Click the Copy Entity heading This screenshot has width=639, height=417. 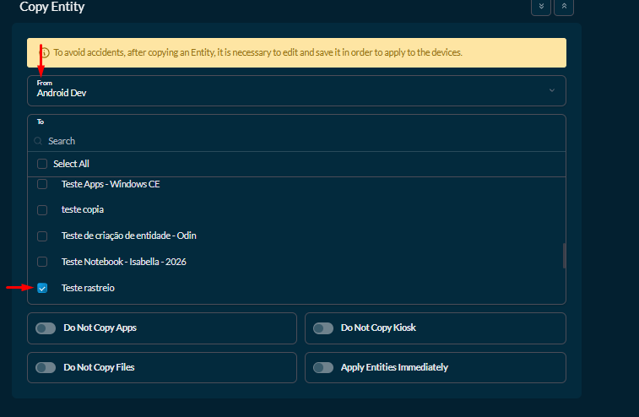[x=52, y=7]
